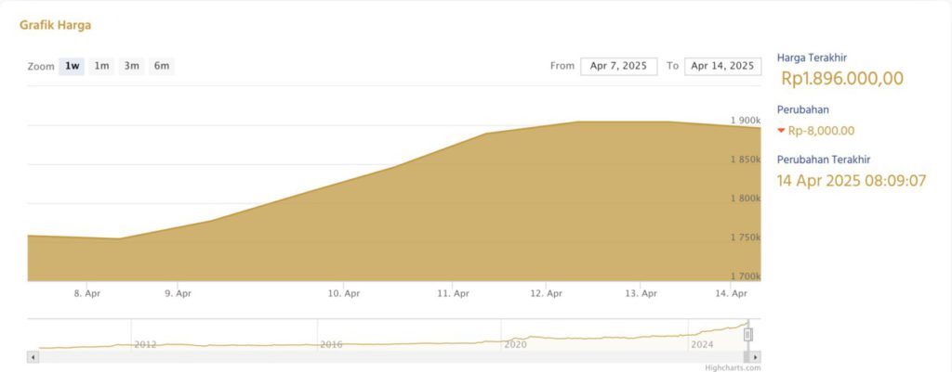Click the Rp1.896.000,00 price value
This screenshot has height=372, width=952.
(x=842, y=78)
